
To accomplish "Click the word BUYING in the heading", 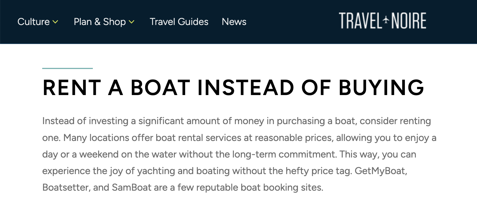I will (x=381, y=88).
